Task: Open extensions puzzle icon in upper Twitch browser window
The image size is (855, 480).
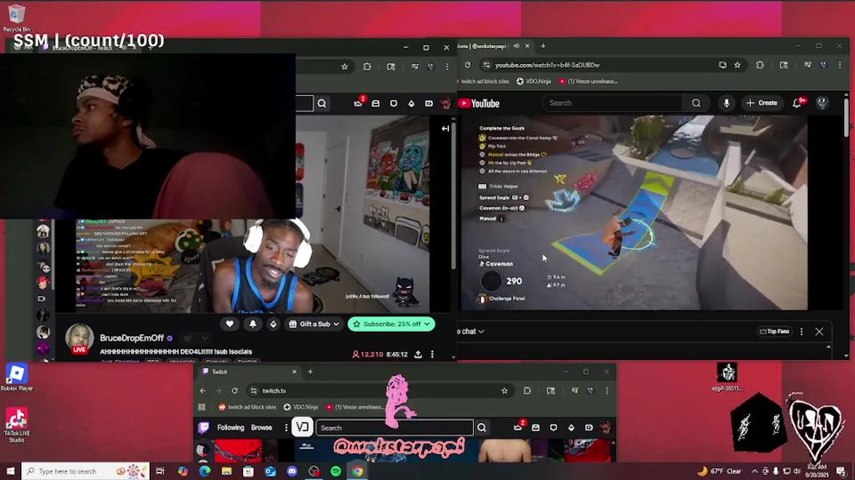Action: 367,66
